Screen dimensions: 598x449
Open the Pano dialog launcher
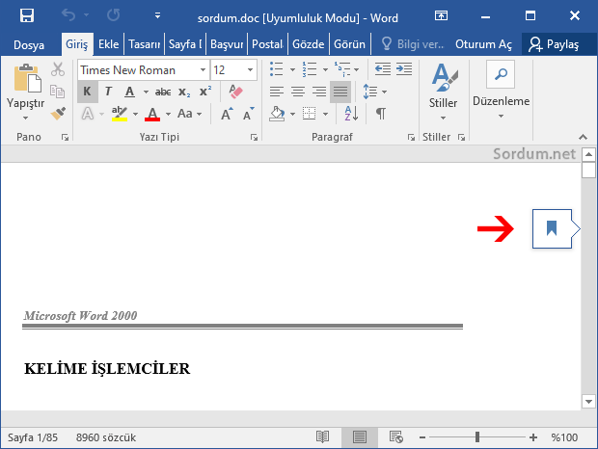tap(66, 138)
